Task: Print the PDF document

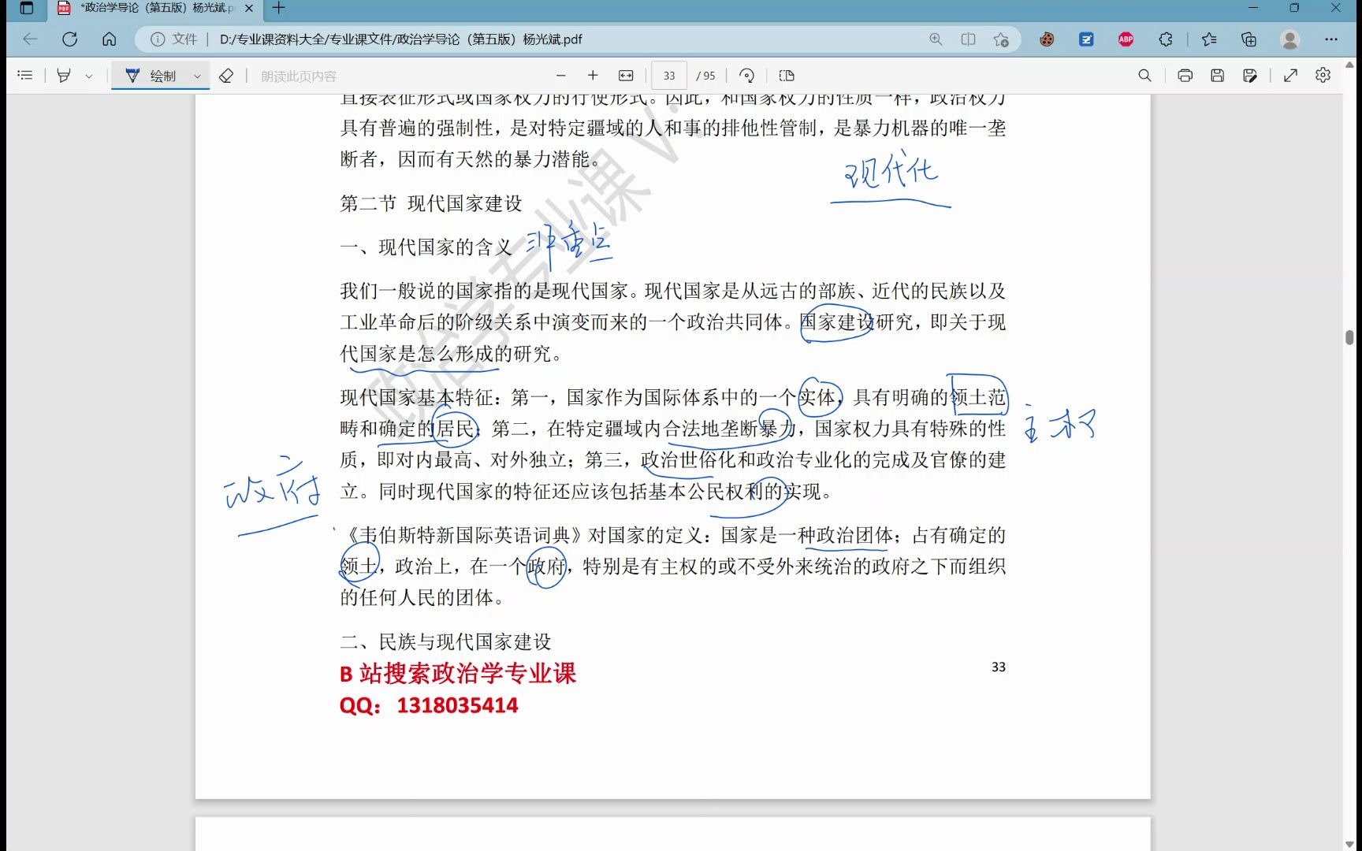Action: tap(1185, 76)
